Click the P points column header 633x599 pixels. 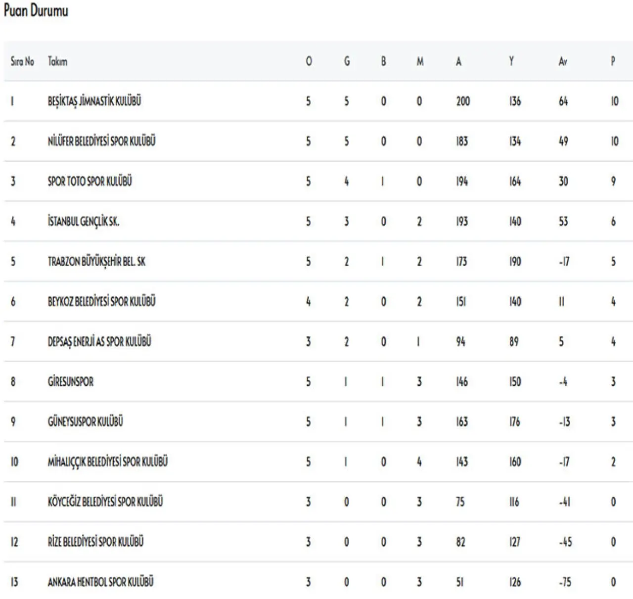pyautogui.click(x=613, y=62)
